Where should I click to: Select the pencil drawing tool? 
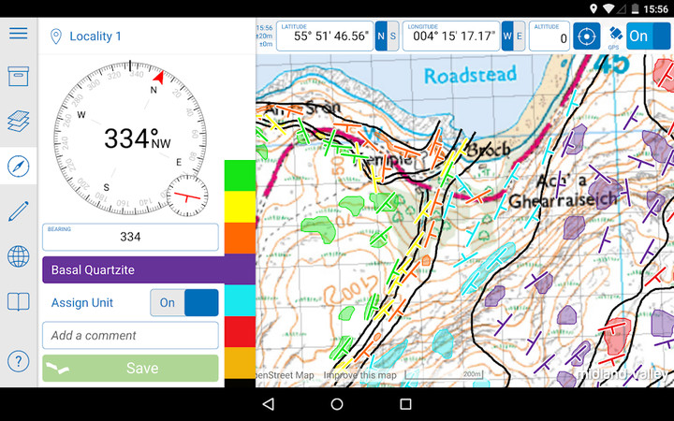click(x=18, y=210)
